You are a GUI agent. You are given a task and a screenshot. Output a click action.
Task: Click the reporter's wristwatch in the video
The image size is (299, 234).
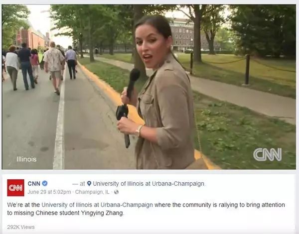click(139, 131)
